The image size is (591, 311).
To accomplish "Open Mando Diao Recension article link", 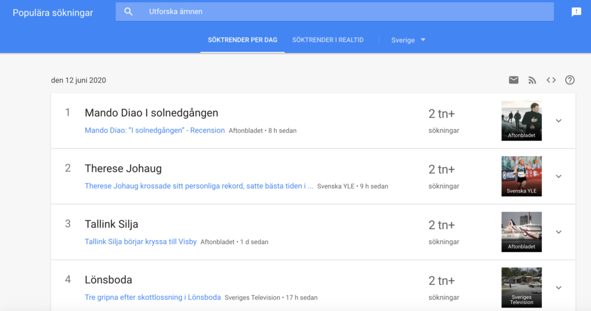I will pyautogui.click(x=155, y=130).
